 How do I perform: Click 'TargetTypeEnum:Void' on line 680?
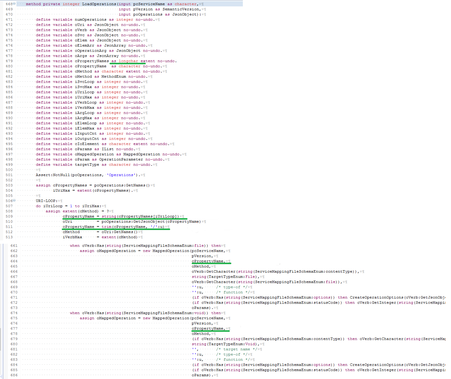232,344
